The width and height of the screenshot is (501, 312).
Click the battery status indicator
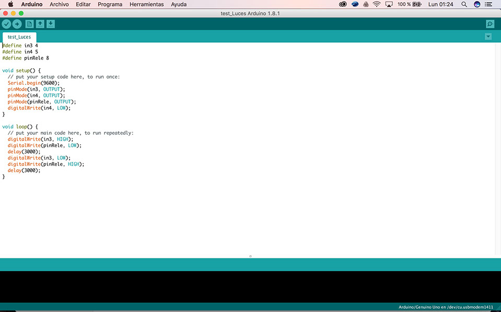coord(409,4)
